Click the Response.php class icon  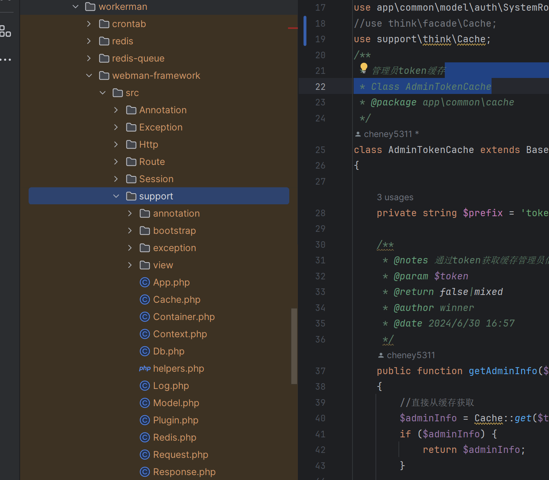point(144,472)
